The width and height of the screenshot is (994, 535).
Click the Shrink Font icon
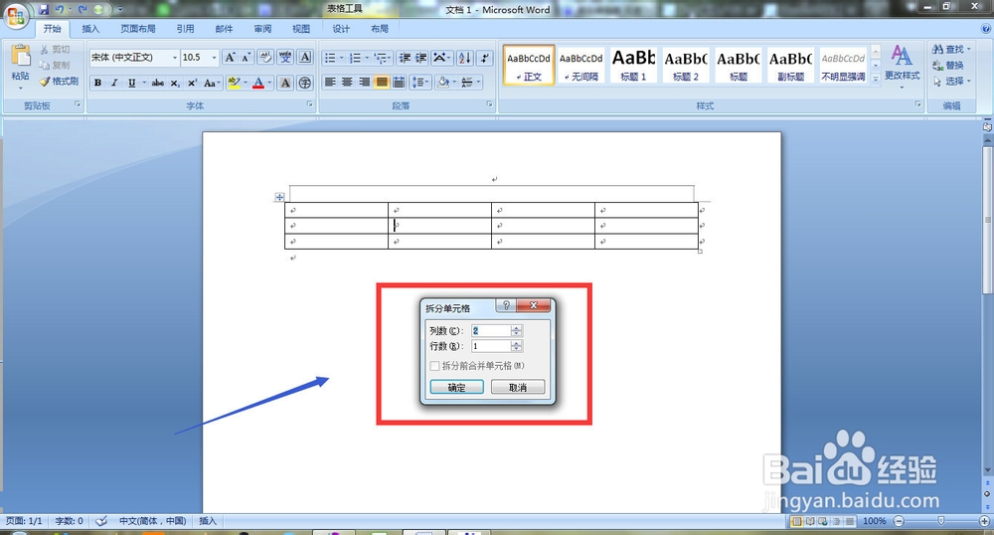tap(246, 58)
